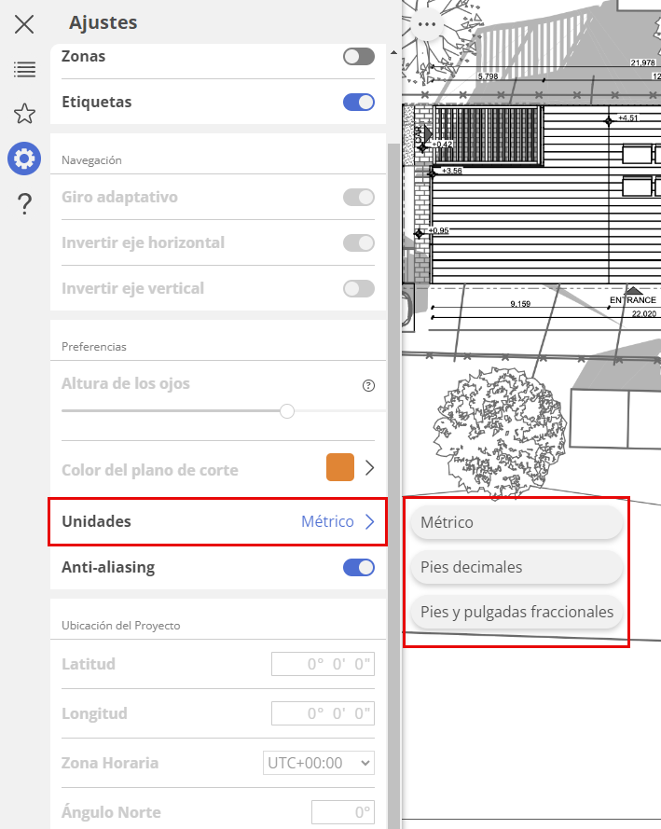This screenshot has width=661, height=829.
Task: Click the Métrico value in Unidades row
Action: [x=327, y=522]
